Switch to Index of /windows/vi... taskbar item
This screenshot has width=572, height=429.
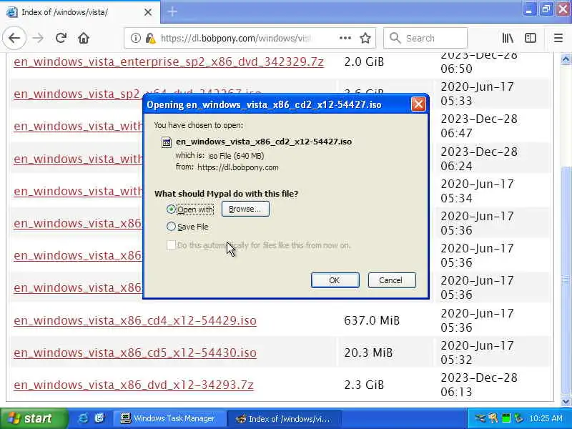coord(283,418)
